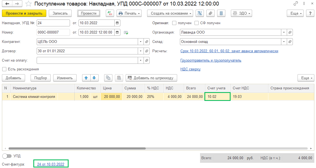
Task: Open the Печать dropdown menu
Action: tap(129, 13)
